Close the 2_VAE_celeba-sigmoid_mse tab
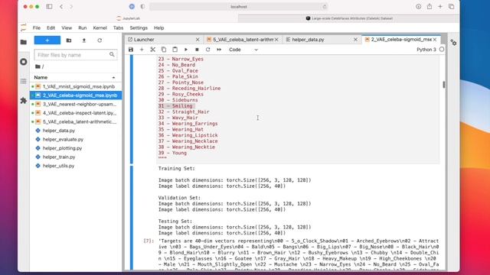The height and width of the screenshot is (275, 490). (435, 40)
